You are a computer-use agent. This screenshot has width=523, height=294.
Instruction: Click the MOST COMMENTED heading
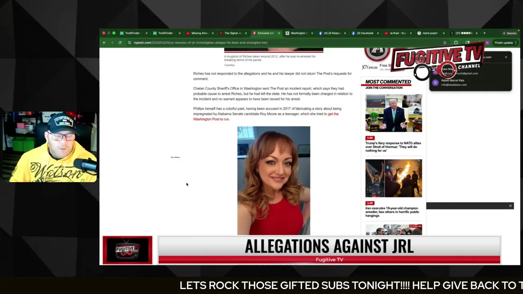388,82
